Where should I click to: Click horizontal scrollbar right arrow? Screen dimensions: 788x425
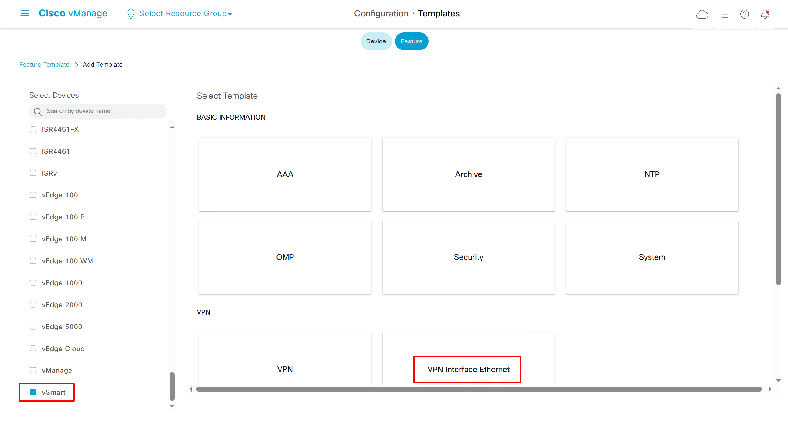pos(770,389)
